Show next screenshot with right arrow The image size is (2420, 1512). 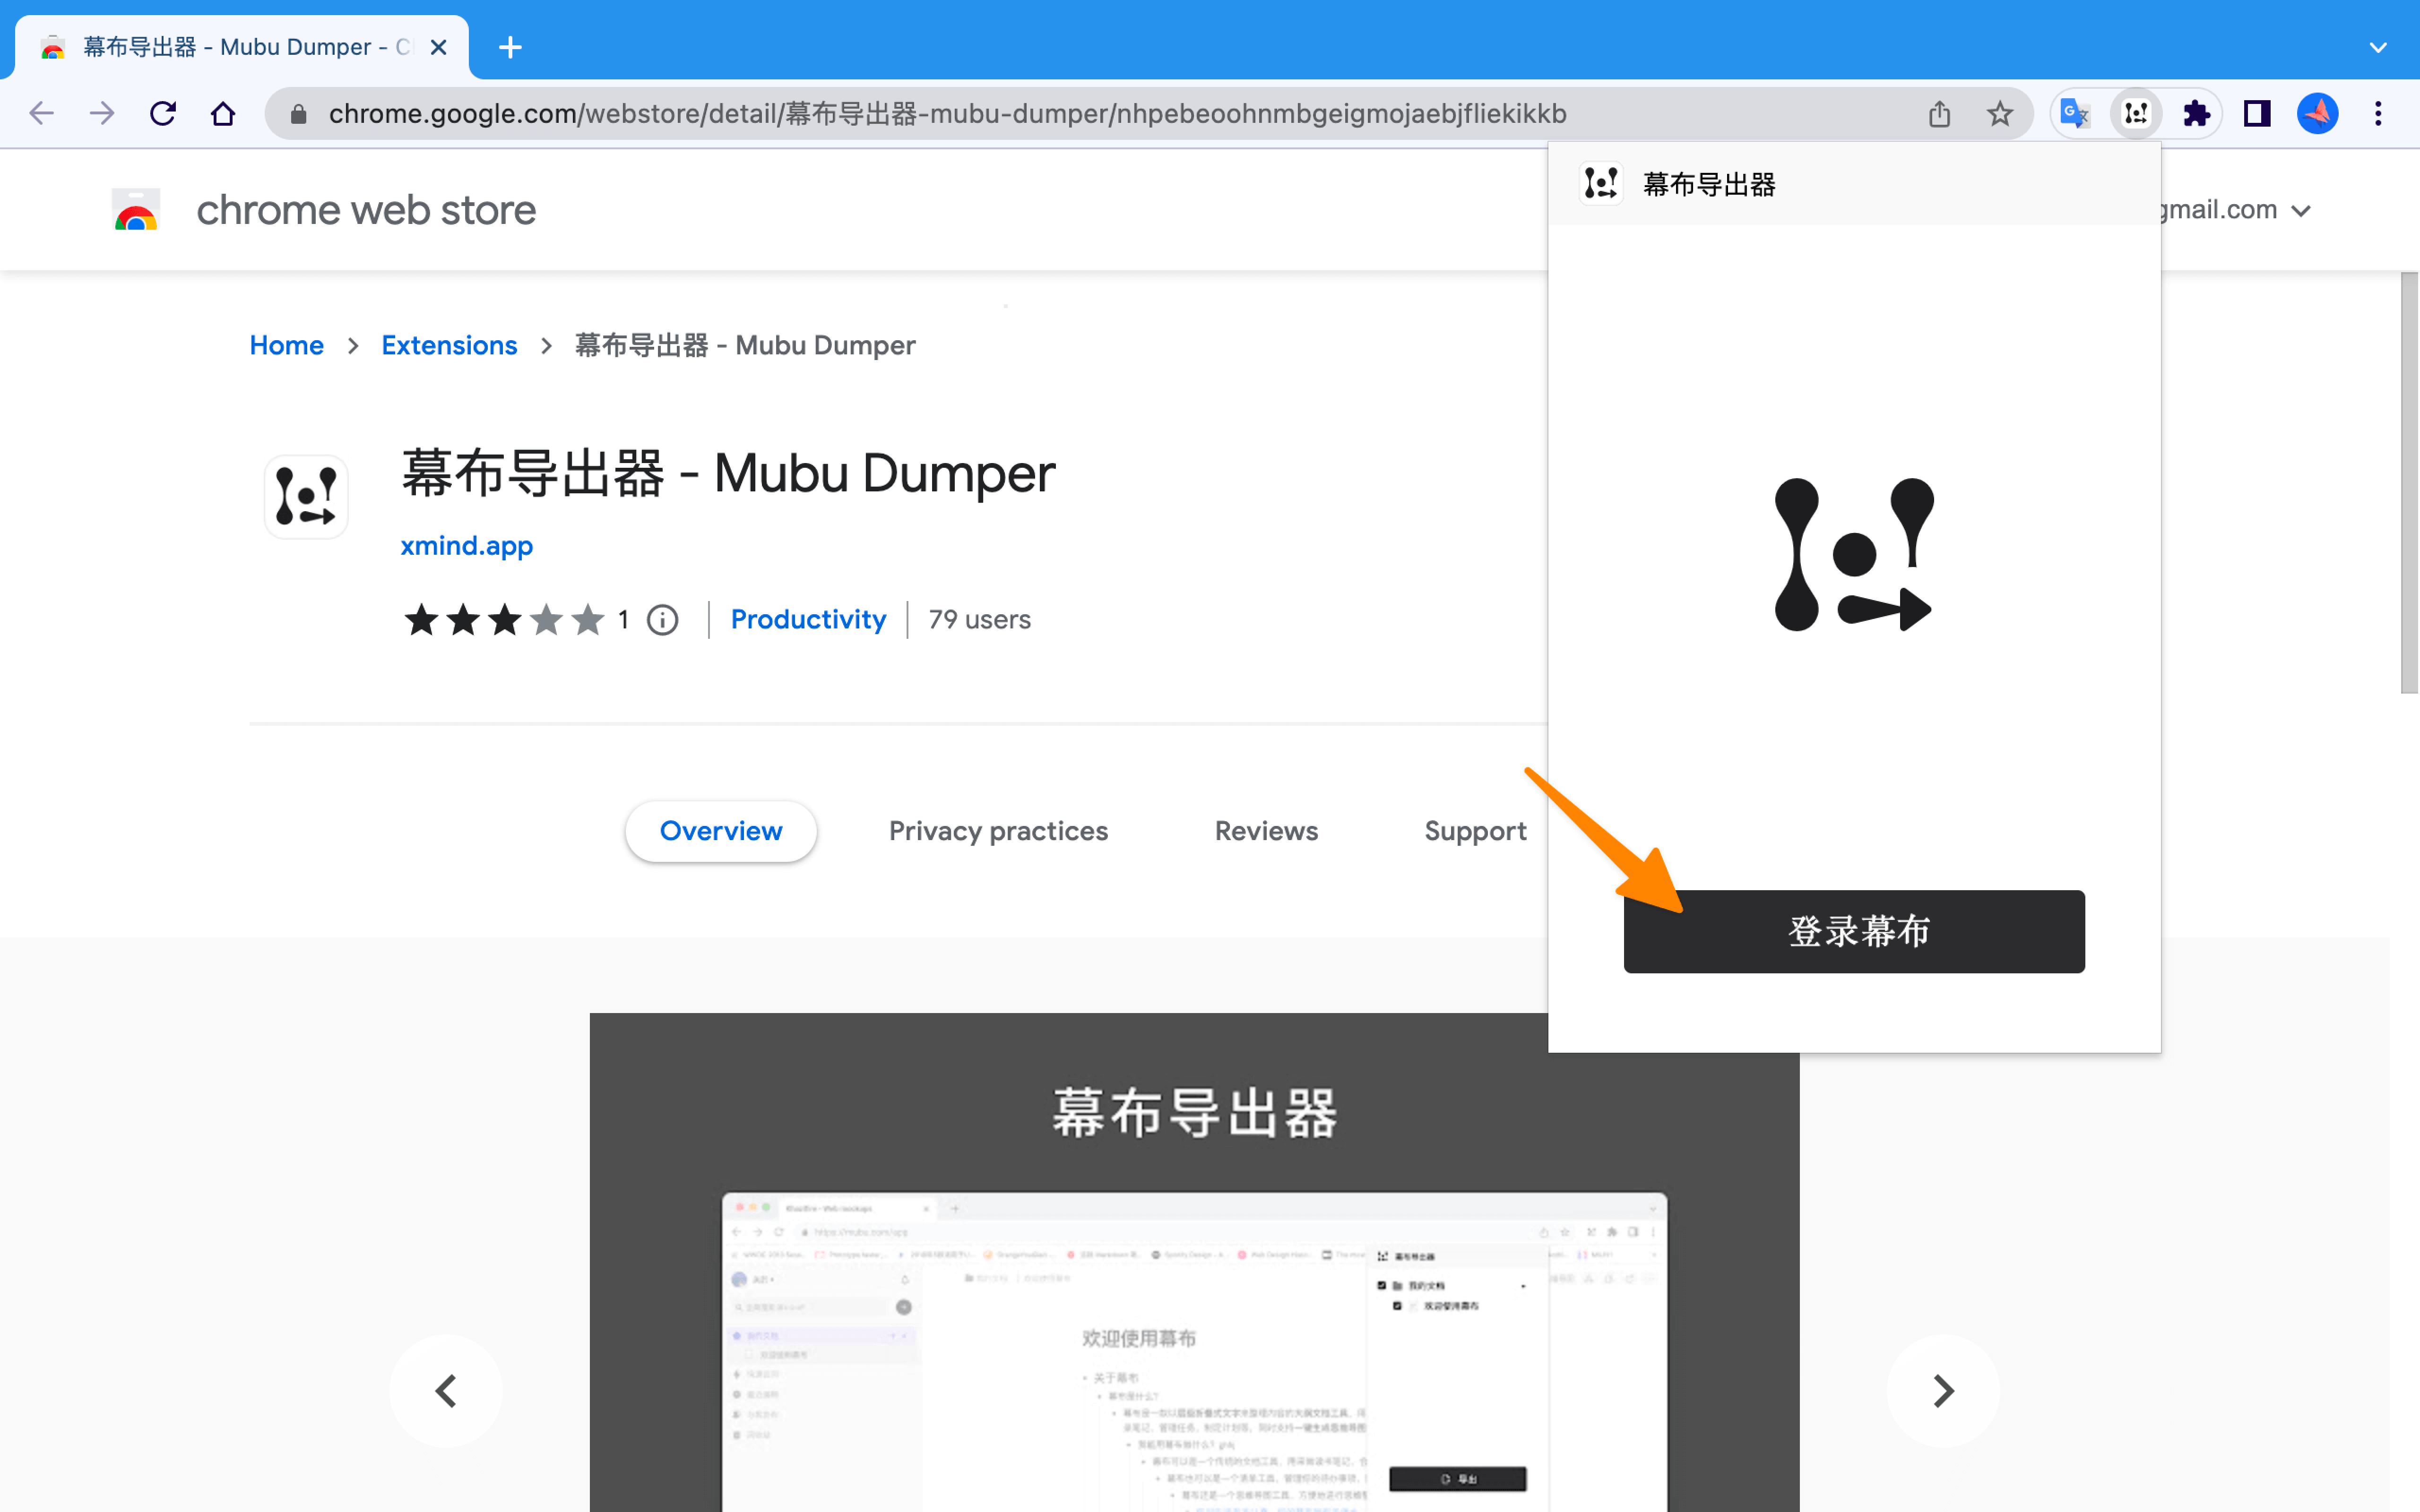1942,1390
